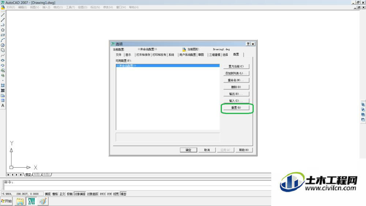The image size is (366, 206).
Task: Toggle 对象追踪 object tracking
Action: 93,194
